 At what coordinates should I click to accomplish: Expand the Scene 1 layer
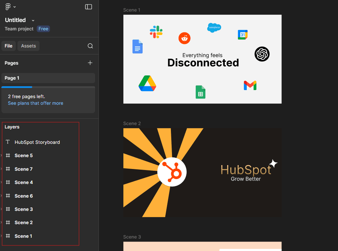(1, 236)
